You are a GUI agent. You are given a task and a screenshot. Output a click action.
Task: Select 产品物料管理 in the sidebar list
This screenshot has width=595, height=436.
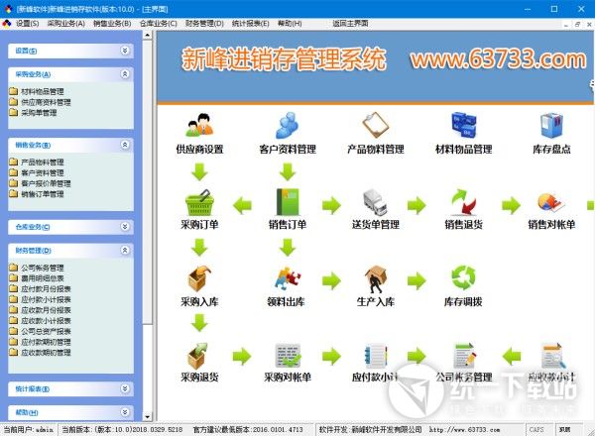pos(42,162)
